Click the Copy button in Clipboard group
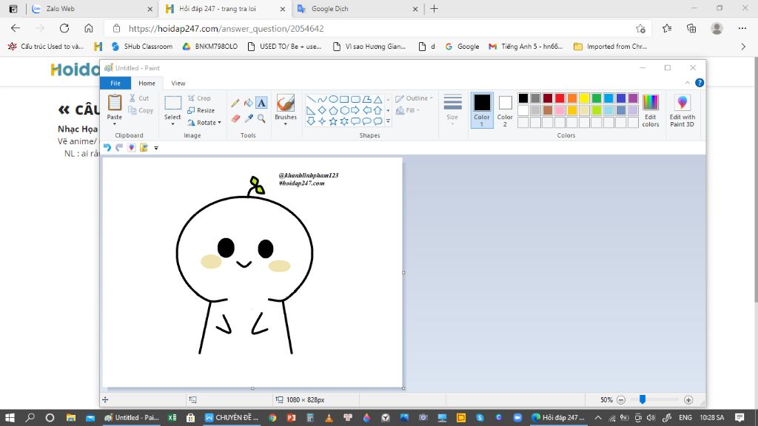 [141, 110]
